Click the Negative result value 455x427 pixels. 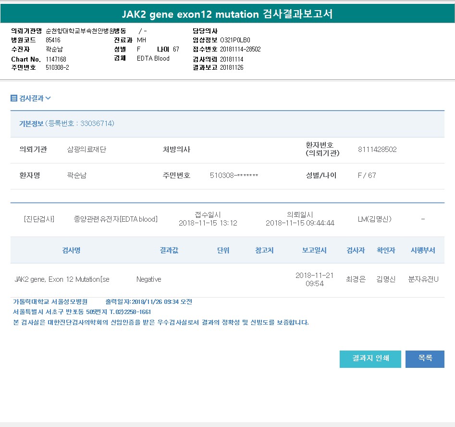pyautogui.click(x=148, y=279)
